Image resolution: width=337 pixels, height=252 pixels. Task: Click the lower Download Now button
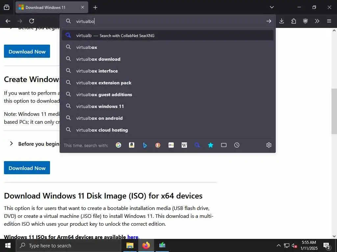(27, 168)
